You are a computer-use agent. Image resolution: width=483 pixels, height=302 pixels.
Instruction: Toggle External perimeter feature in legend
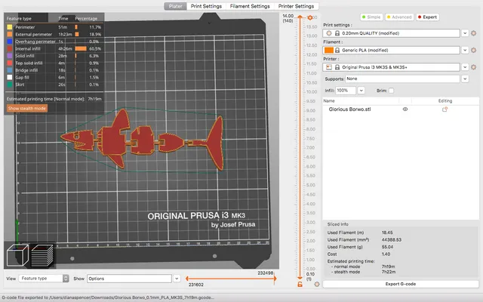point(10,34)
